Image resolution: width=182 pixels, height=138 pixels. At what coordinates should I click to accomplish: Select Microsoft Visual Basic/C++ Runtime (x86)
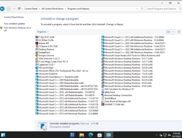[57, 77]
